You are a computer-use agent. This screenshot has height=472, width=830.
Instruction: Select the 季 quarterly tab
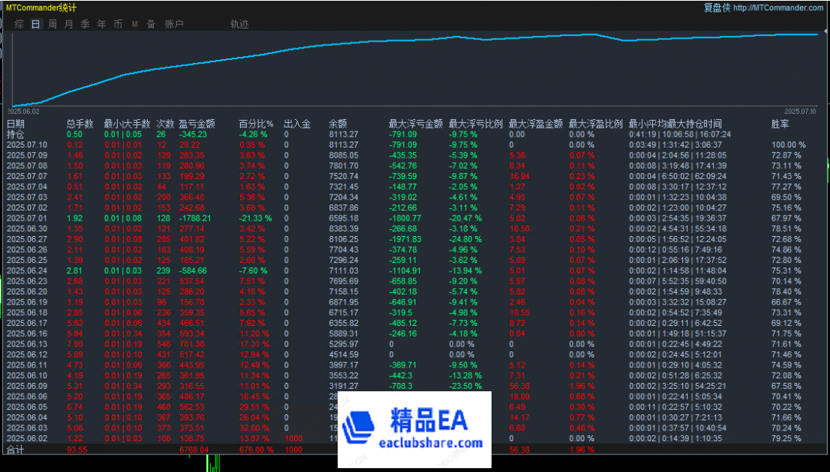[x=85, y=25]
